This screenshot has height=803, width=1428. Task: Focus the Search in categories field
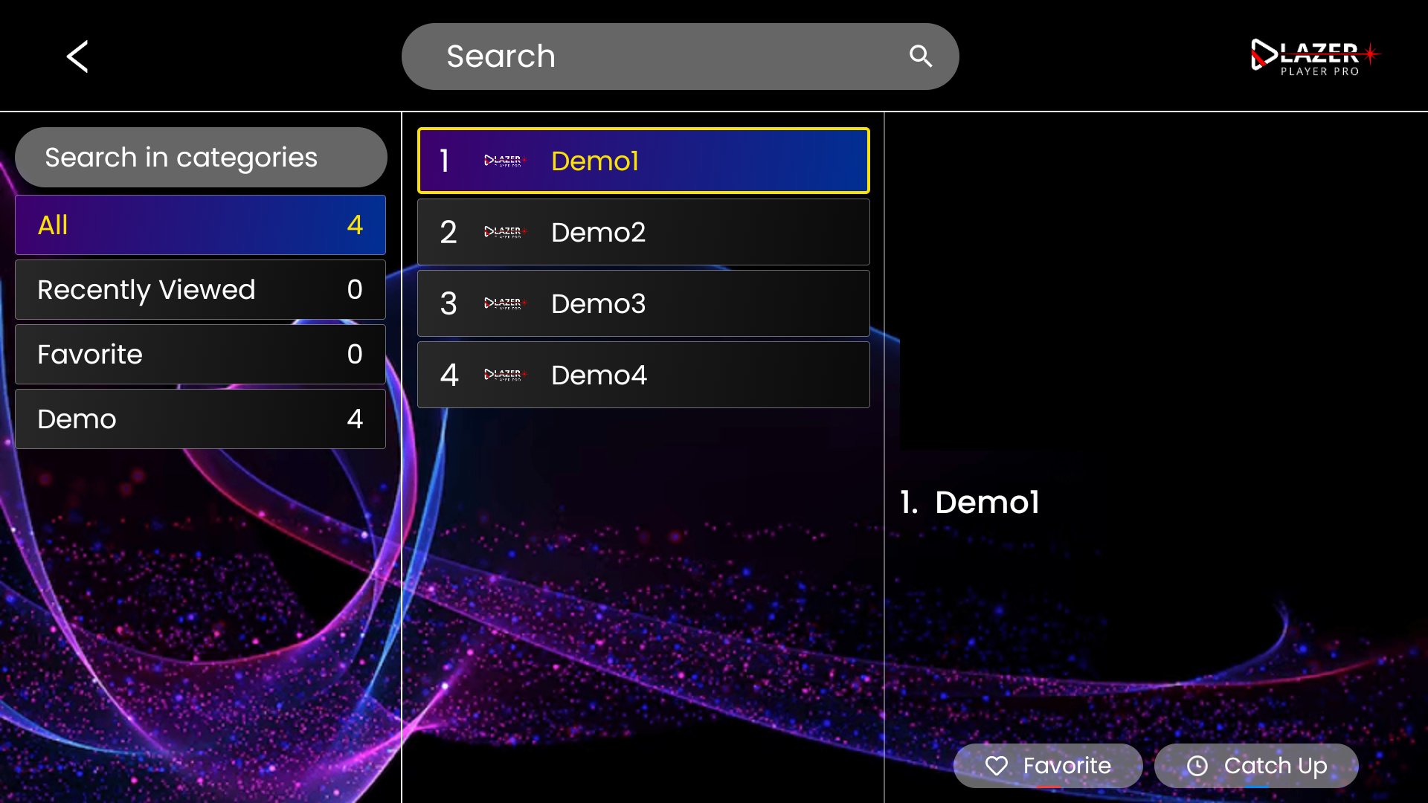click(201, 158)
